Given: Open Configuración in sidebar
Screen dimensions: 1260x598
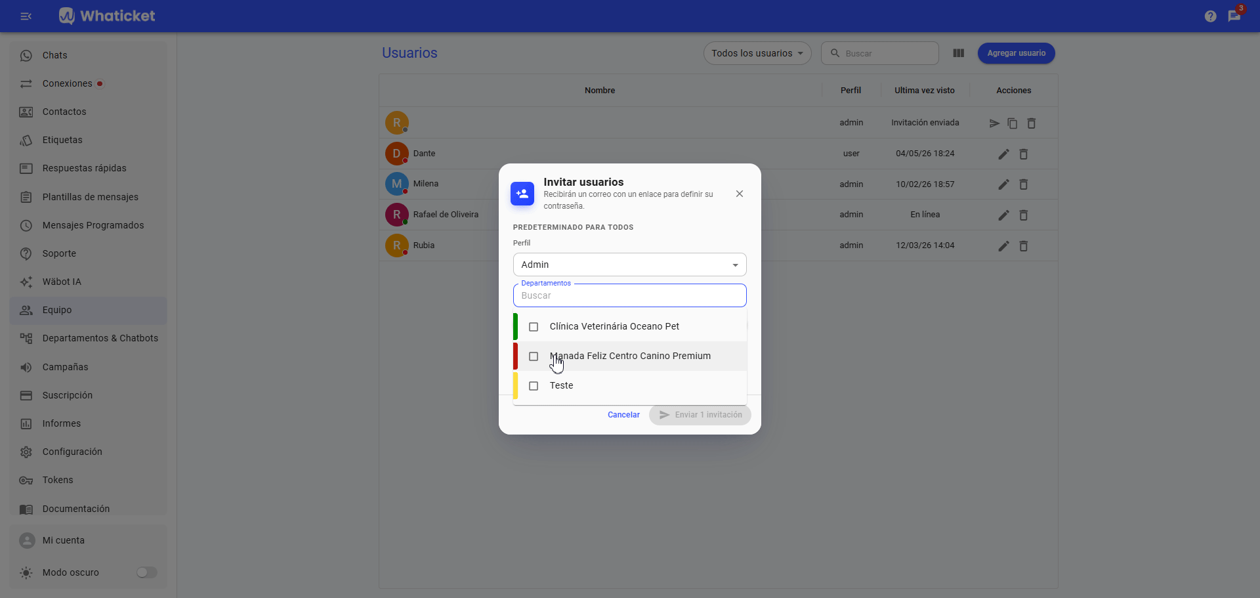Looking at the screenshot, I should click(88, 452).
